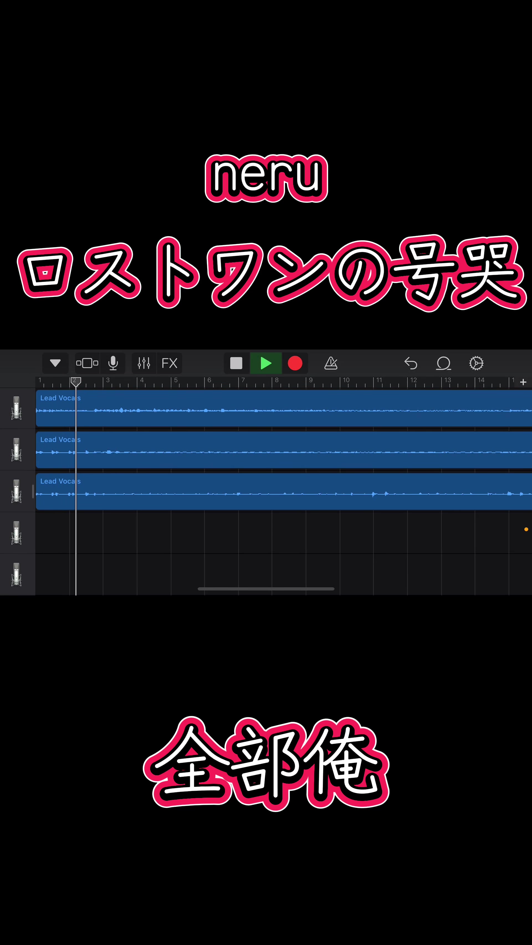
Task: Toggle the FX panel
Action: coord(170,363)
